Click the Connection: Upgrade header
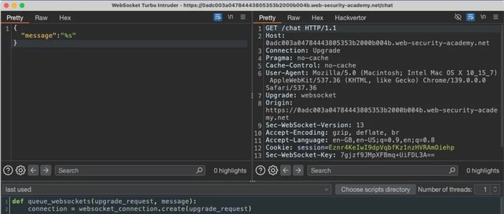 tap(303, 50)
